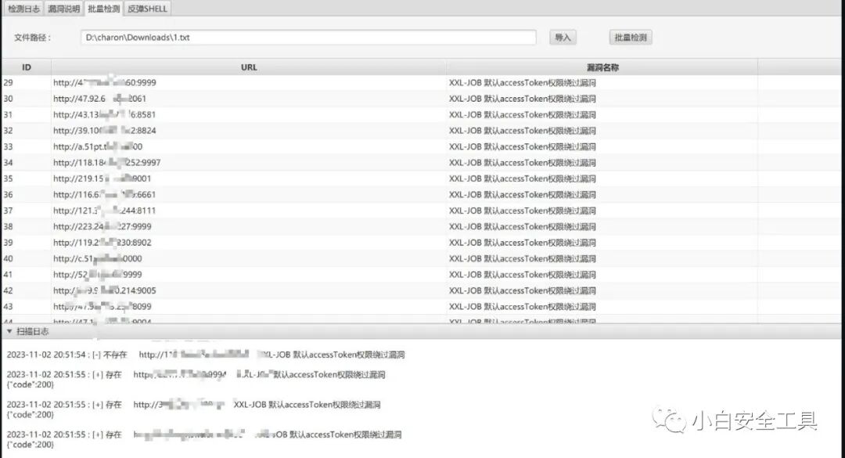
Task: Click URL ending 244:8111 in row 37
Action: (x=104, y=211)
